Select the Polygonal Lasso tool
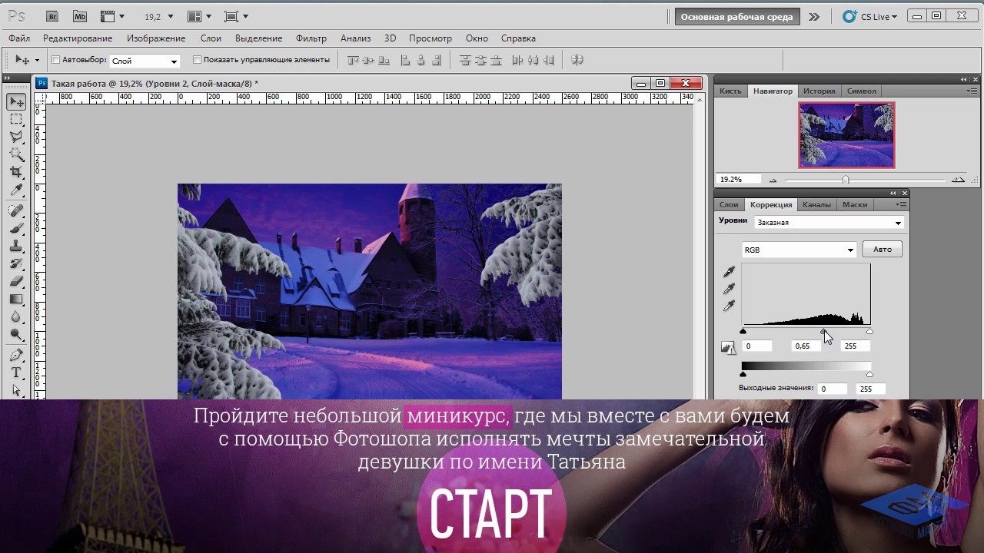Viewport: 984px width, 553px height. (x=16, y=137)
